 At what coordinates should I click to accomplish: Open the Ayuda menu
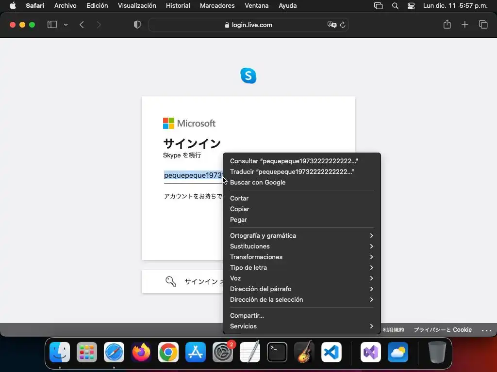pos(287,5)
